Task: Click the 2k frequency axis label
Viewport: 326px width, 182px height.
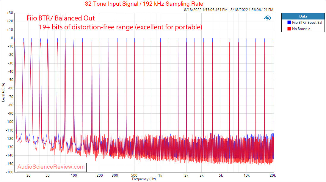Action: [x=186, y=175]
